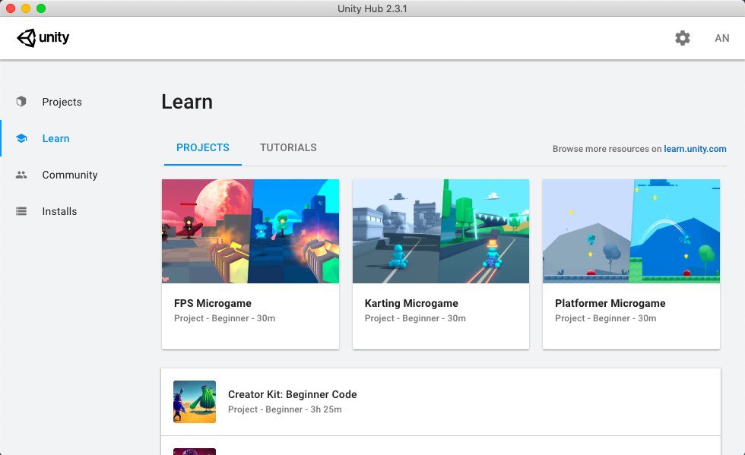
Task: Click the FPS Microgame title
Action: point(213,303)
